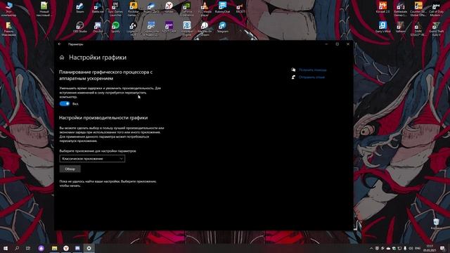Select the Valheim desktop shortcut
The height and width of the screenshot is (253, 450).
pos(401,27)
